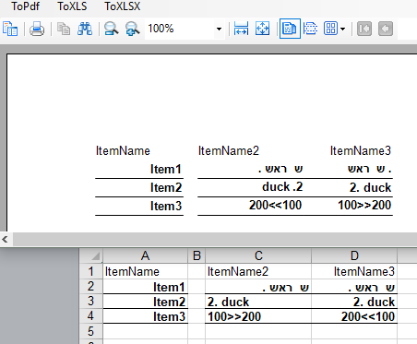417x344 pixels.
Task: Click the Fit Whole Page icon
Action: [x=262, y=29]
